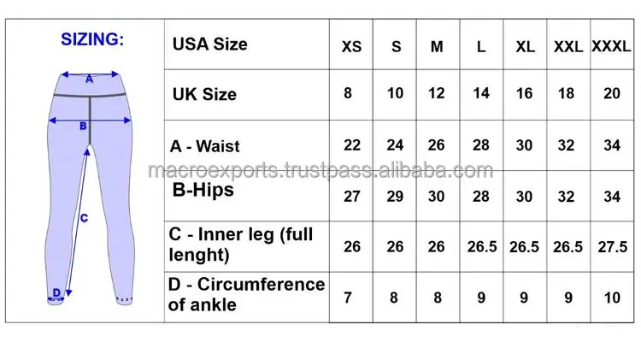The height and width of the screenshot is (342, 641).
Task: Click the hips marker B on leggings diagram
Action: coord(83,127)
